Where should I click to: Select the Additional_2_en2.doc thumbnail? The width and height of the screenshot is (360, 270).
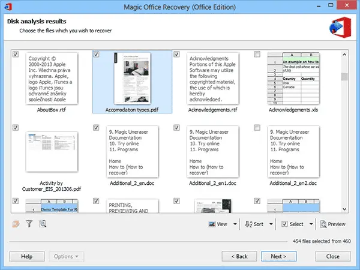coord(293,152)
